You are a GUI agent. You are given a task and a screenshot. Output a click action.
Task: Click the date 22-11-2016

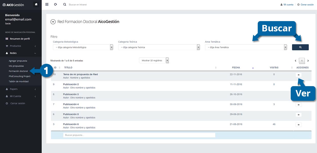[236, 74]
